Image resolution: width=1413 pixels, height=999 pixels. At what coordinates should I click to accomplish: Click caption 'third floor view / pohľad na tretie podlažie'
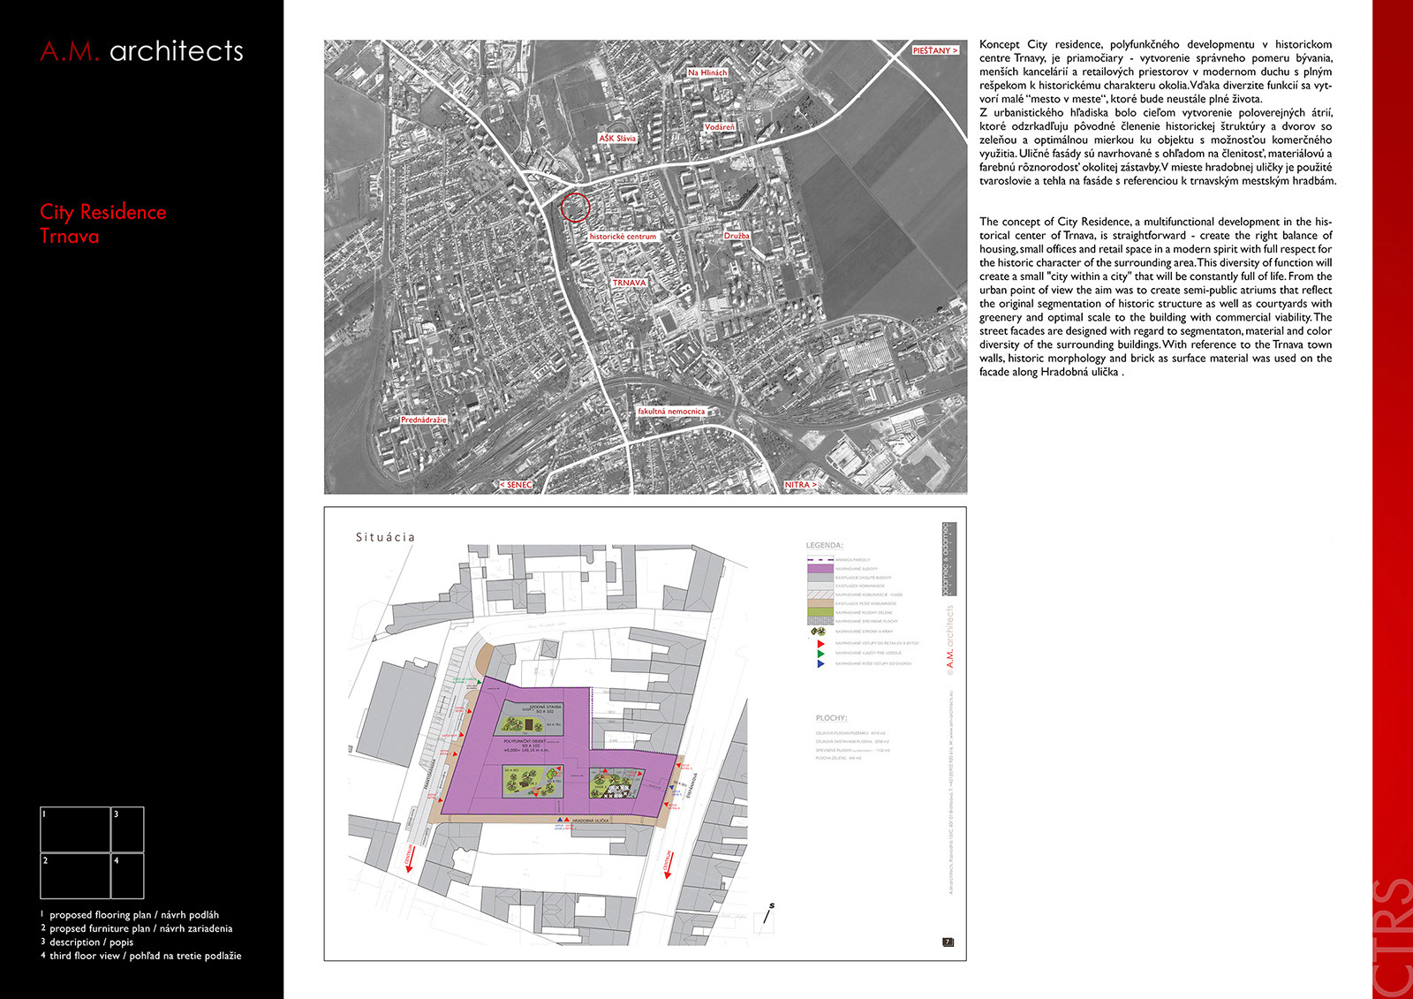(x=146, y=956)
